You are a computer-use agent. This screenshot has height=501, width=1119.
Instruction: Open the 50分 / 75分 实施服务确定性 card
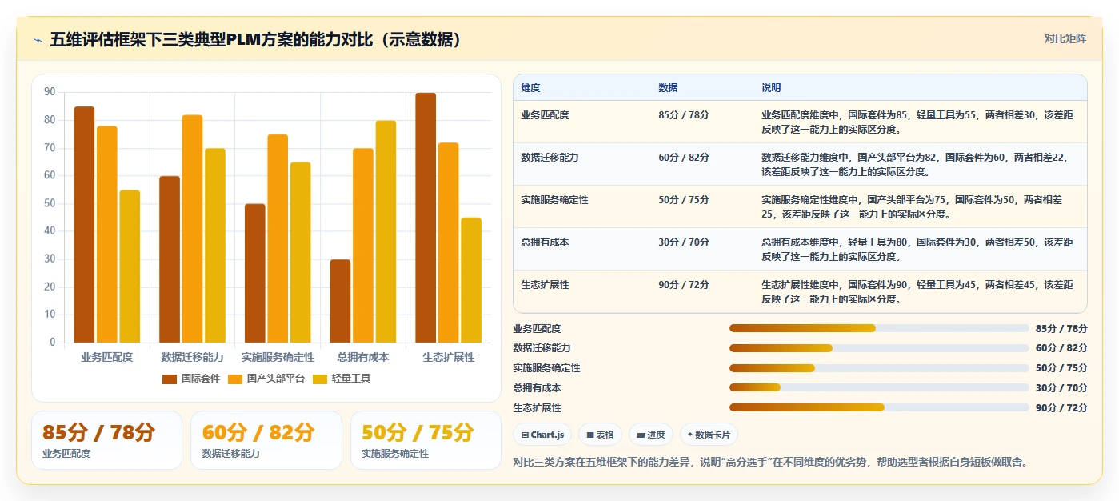pyautogui.click(x=426, y=440)
